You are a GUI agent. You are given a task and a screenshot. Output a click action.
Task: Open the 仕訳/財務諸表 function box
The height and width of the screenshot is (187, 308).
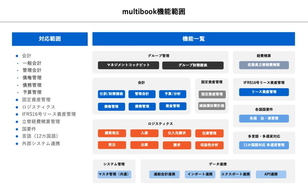(111, 94)
